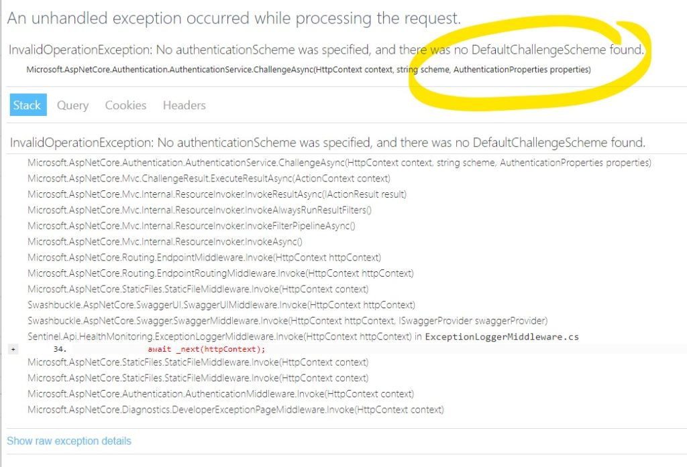Click the InvokeAlwaysRunResultFilters stack frame
The width and height of the screenshot is (687, 467).
tap(199, 210)
